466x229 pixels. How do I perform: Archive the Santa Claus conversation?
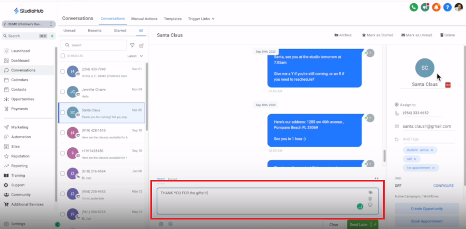tap(343, 35)
